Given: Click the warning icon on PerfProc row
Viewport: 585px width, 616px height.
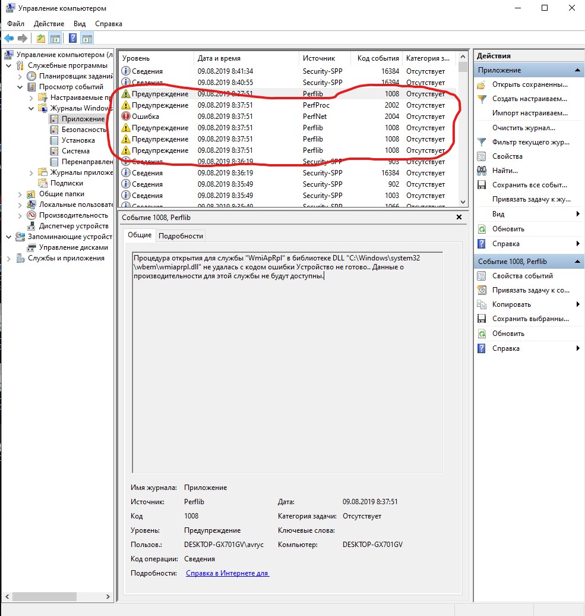Looking at the screenshot, I should 125,105.
